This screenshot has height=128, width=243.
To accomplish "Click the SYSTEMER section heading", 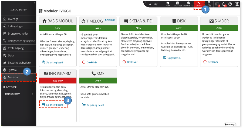I will click(x=10, y=87).
